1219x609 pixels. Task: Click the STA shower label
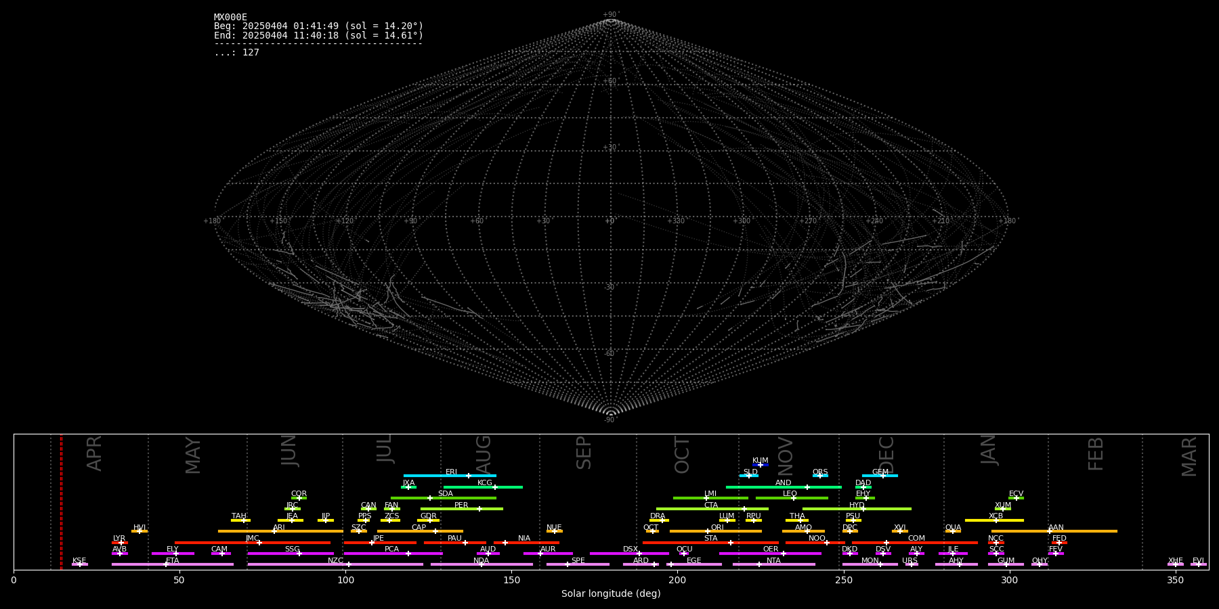(x=710, y=539)
